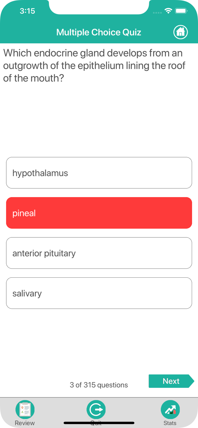The width and height of the screenshot is (198, 428).
Task: Click the Wi-Fi indicator in status bar
Action: click(x=168, y=10)
